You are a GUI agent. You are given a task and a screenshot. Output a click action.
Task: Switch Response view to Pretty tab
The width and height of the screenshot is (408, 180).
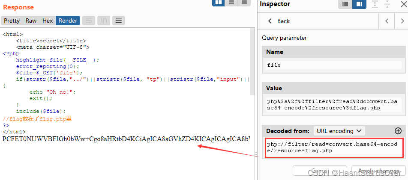[x=12, y=21]
